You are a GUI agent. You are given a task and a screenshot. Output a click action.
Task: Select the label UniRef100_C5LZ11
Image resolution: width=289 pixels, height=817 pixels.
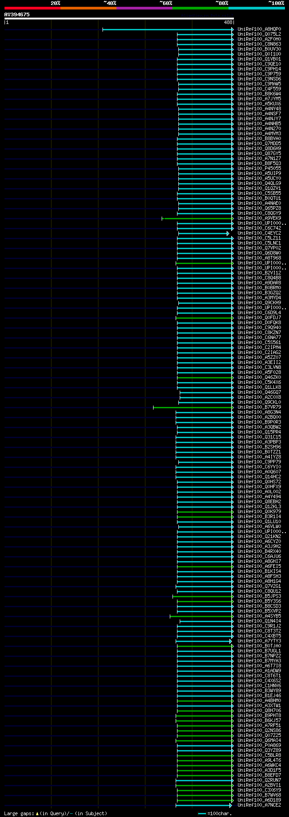coord(259,238)
